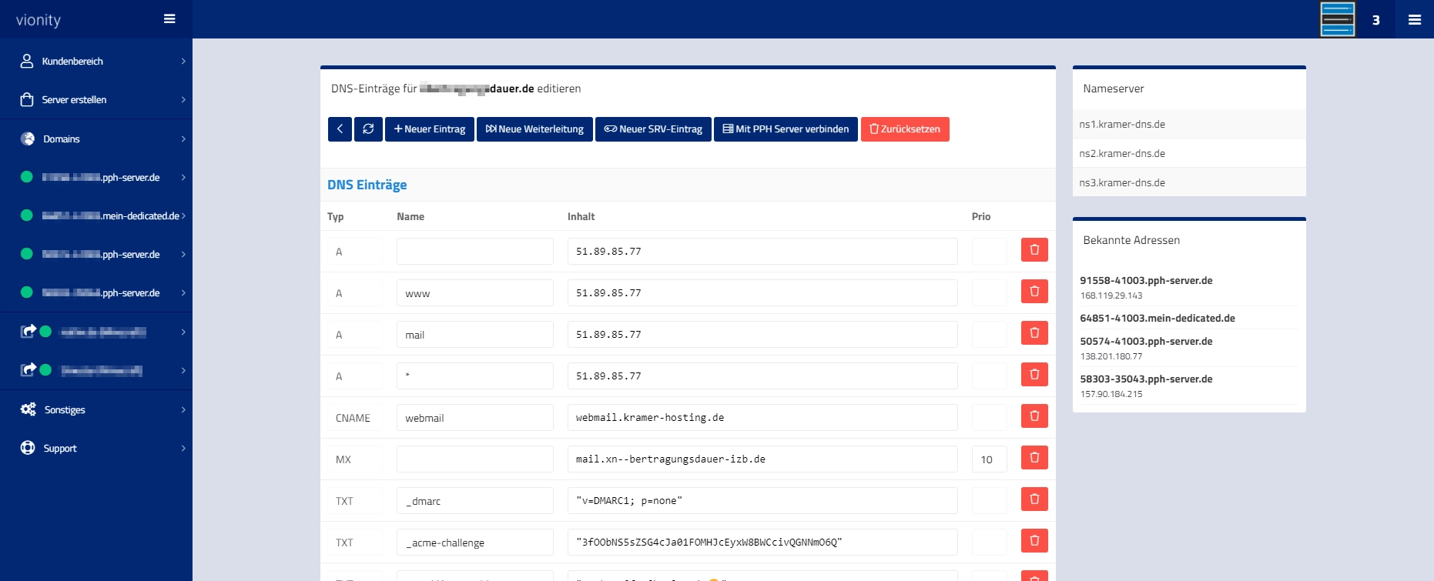This screenshot has height=581, width=1434.
Task: Click the IP 168.119.29.143 text
Action: tap(1111, 296)
